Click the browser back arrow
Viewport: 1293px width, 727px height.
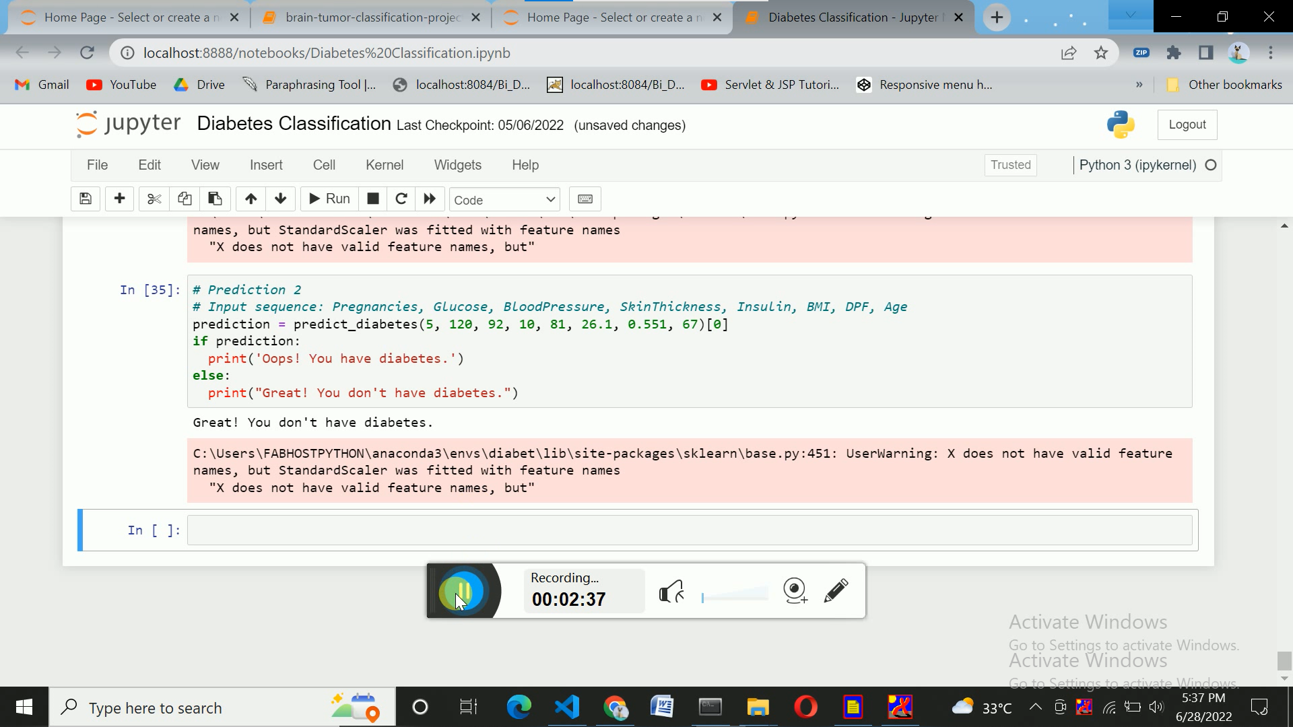22,53
